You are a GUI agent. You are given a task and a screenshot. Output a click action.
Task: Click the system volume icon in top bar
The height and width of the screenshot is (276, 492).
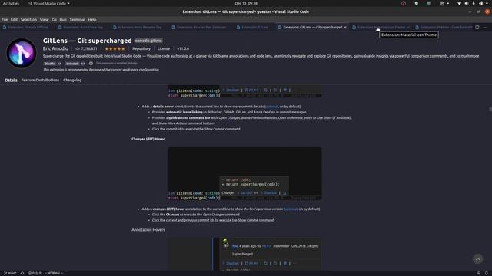point(467,3)
